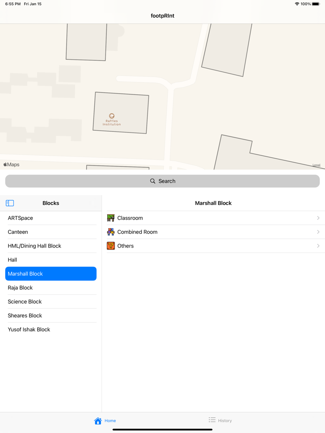Click the Search field

tap(162, 181)
